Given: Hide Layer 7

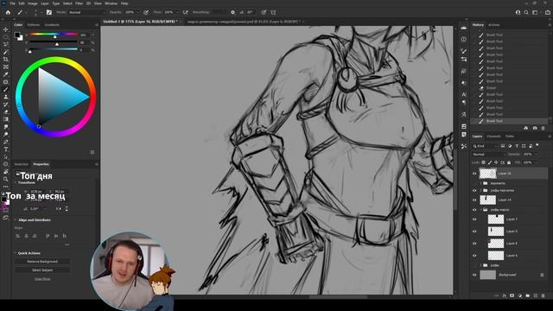Looking at the screenshot, I should point(474,219).
